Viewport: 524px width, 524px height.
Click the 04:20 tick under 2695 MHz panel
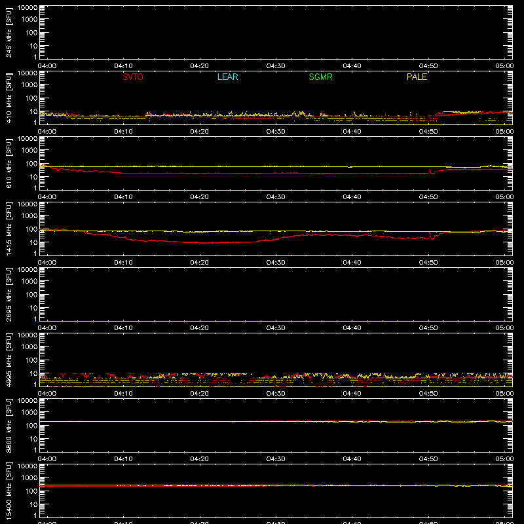click(x=200, y=328)
